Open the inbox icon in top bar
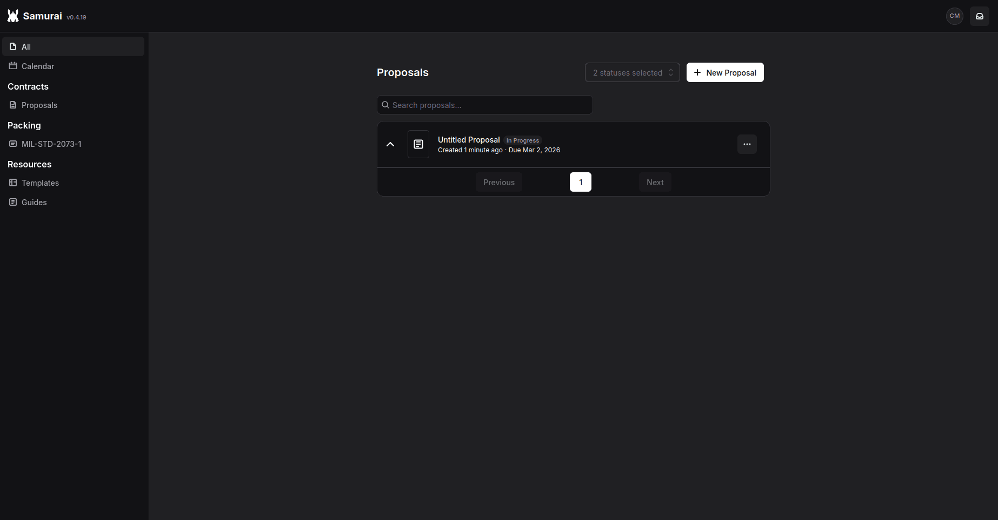 pos(979,16)
